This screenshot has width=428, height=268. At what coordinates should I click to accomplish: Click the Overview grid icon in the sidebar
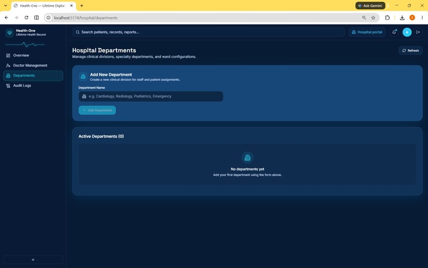[x=8, y=55]
